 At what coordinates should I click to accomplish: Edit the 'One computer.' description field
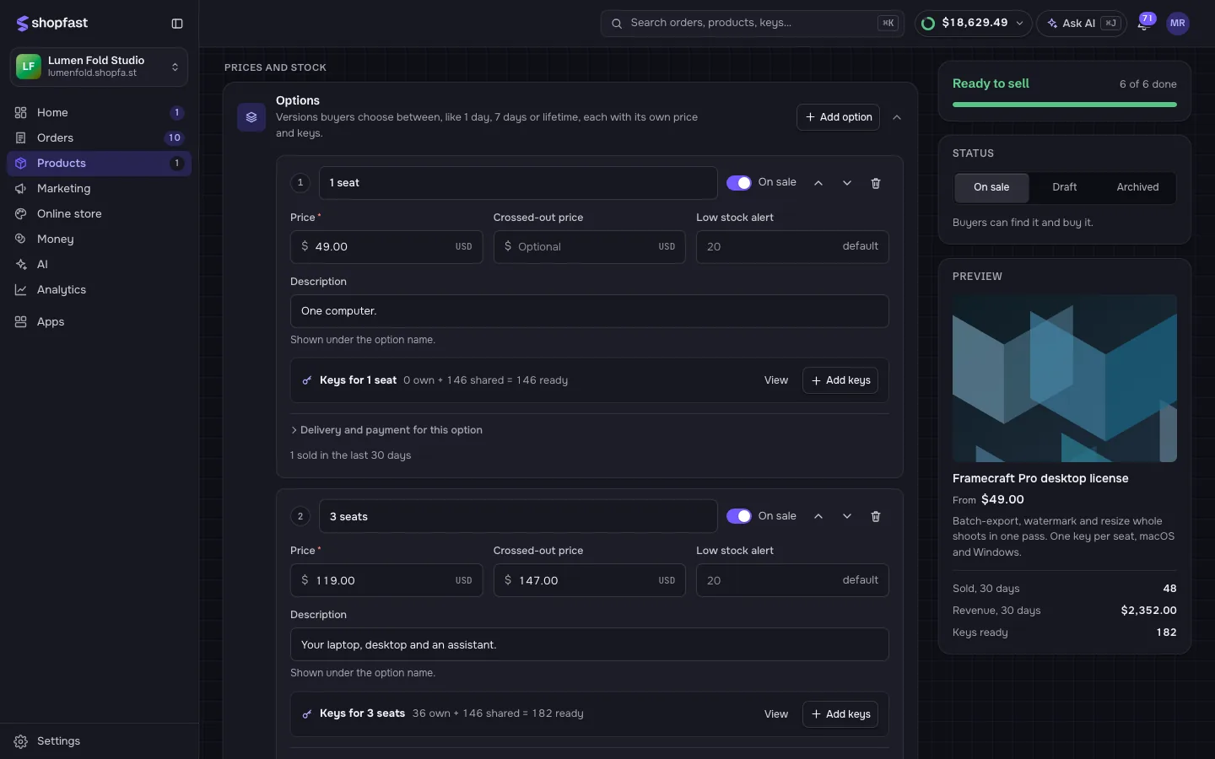click(x=589, y=311)
